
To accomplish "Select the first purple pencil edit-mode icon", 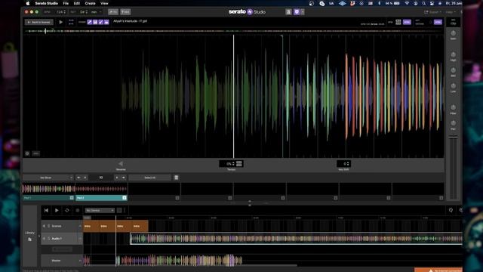I will pyautogui.click(x=89, y=22).
